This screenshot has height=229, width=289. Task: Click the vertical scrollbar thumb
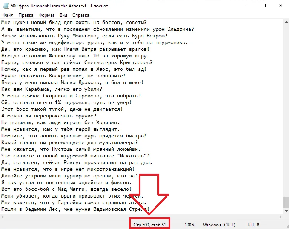pos(286,202)
